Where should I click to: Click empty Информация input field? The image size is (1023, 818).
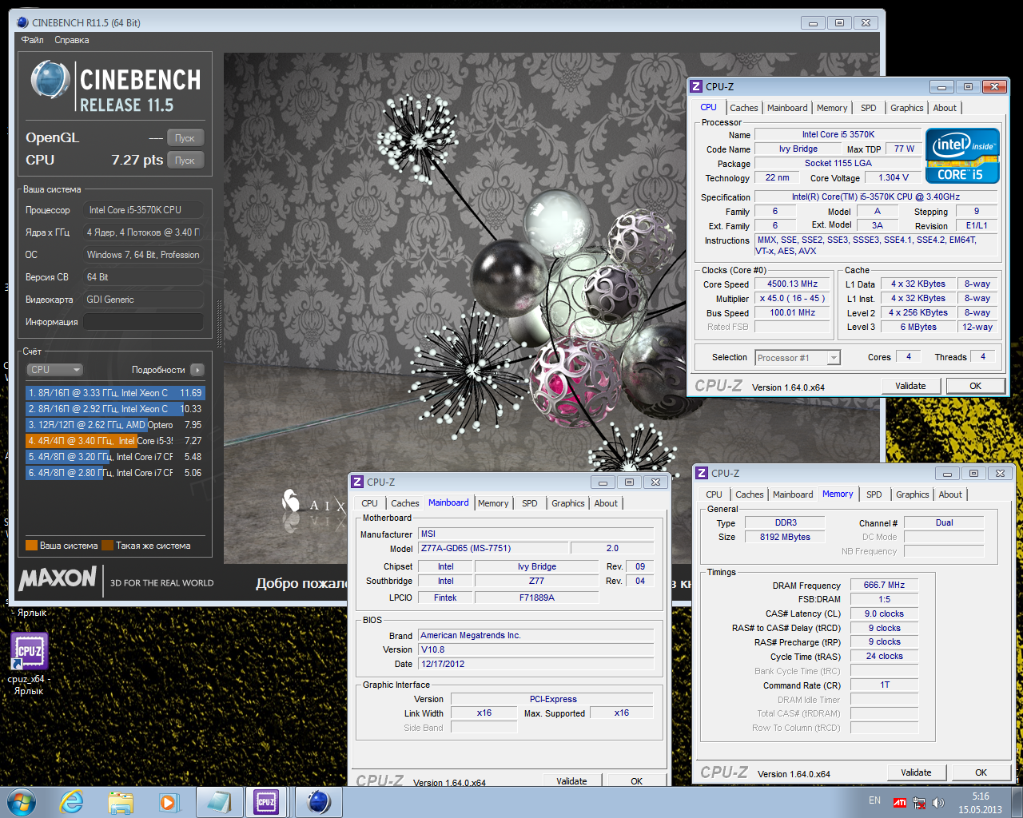click(x=143, y=322)
